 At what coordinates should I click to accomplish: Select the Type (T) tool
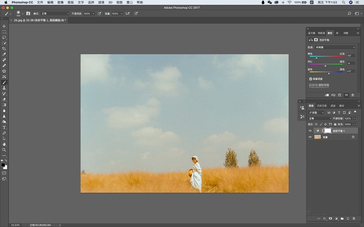coord(4,127)
